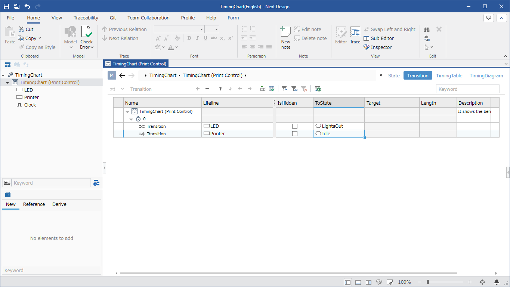Screen dimensions: 510x287
Task: Collapse the time 0 row in grid
Action: (x=131, y=119)
